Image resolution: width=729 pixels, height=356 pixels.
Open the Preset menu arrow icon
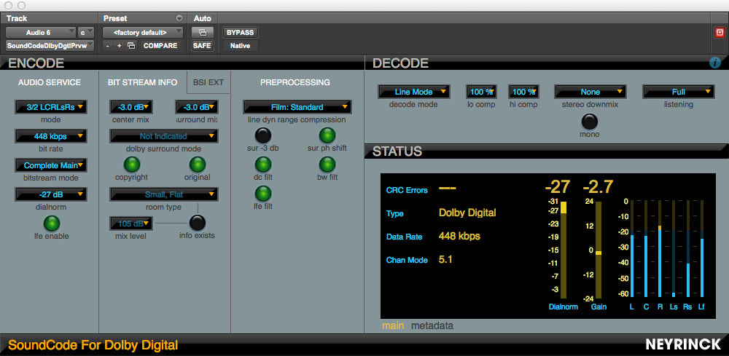click(179, 19)
